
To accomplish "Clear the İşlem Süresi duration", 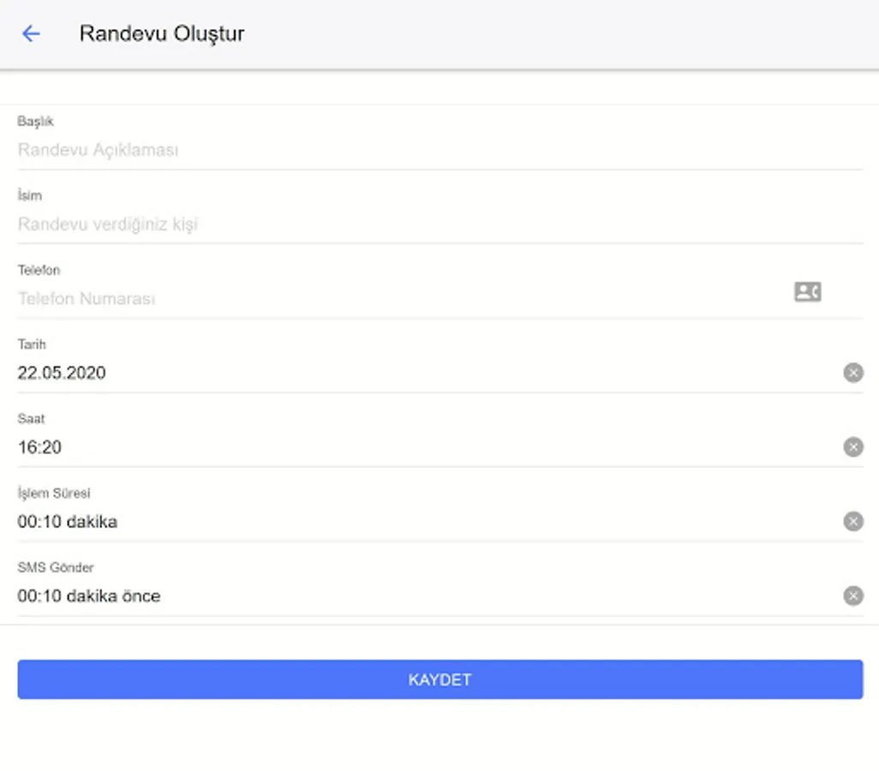I will 853,521.
